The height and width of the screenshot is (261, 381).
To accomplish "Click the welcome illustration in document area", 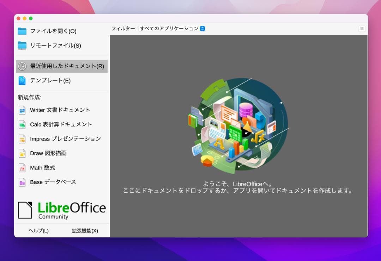I will tap(238, 126).
